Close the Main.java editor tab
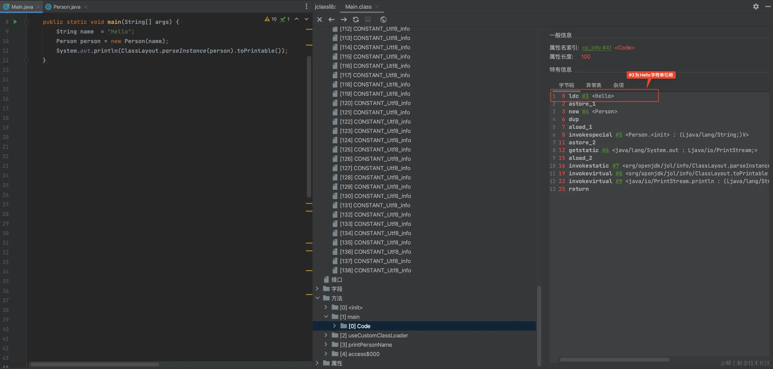773x369 pixels. point(38,7)
